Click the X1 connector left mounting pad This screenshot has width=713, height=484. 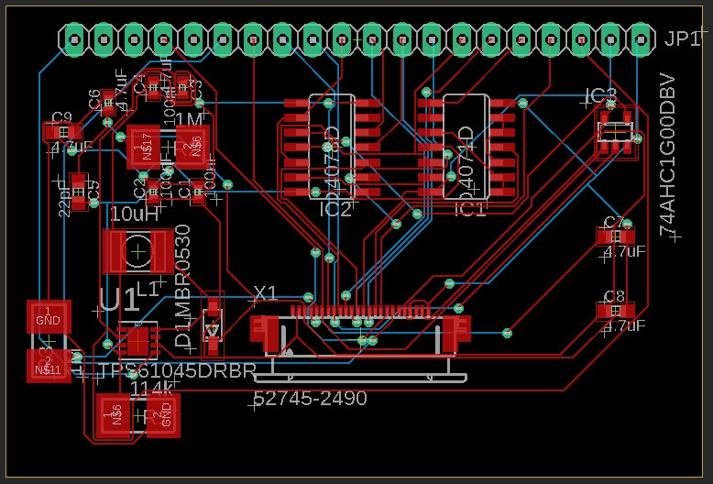[265, 334]
